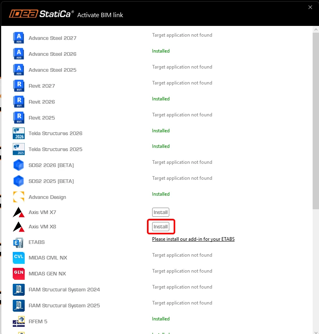Click the RAM Structural System 2024 icon

(x=19, y=290)
